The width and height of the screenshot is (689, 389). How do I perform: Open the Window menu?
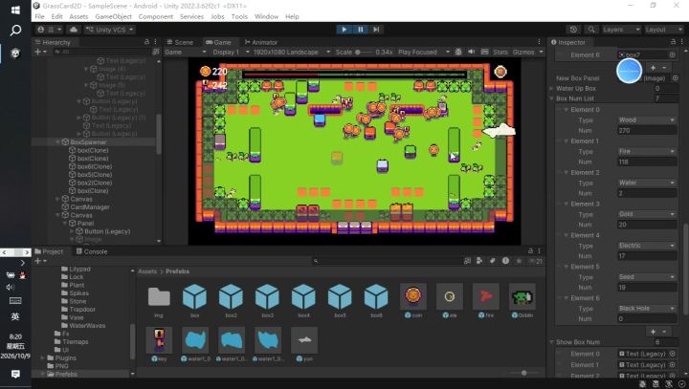coord(266,16)
